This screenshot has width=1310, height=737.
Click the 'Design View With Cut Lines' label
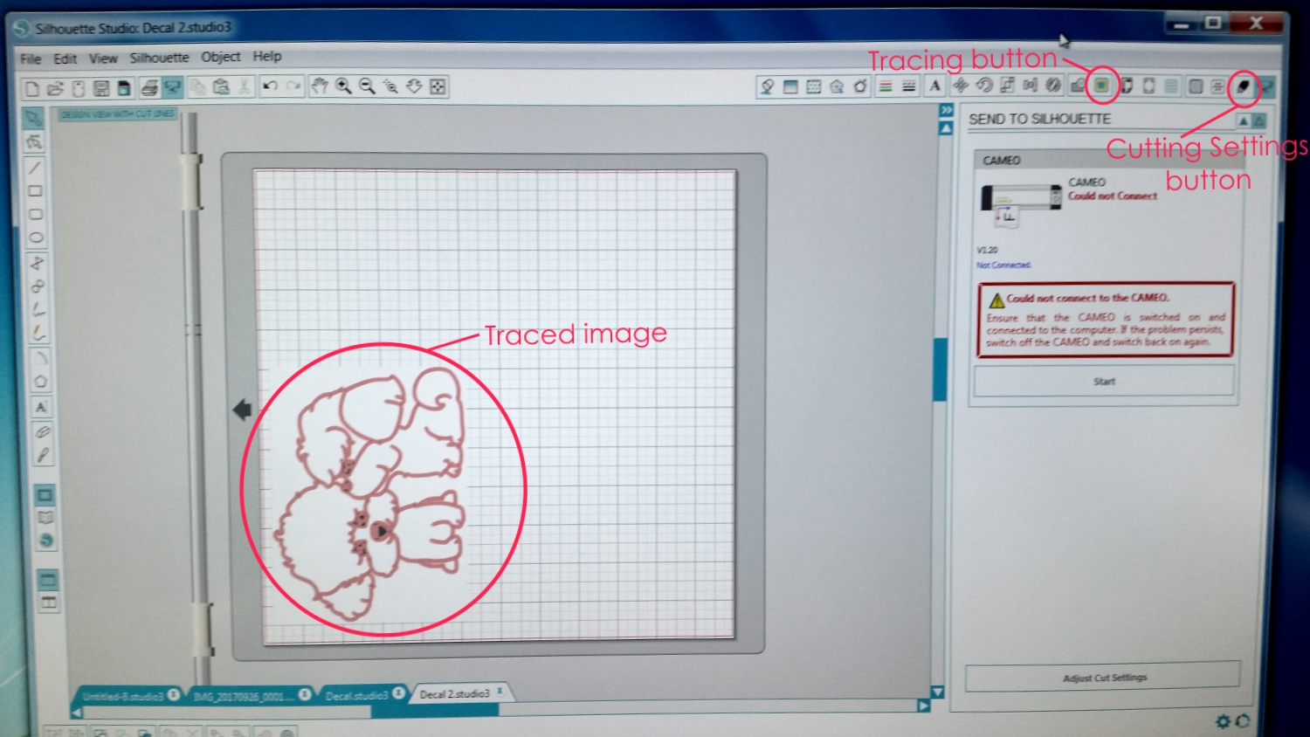118,114
